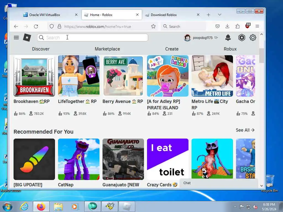
Task: Open the Save to Pocket icon
Action: pyautogui.click(x=218, y=26)
